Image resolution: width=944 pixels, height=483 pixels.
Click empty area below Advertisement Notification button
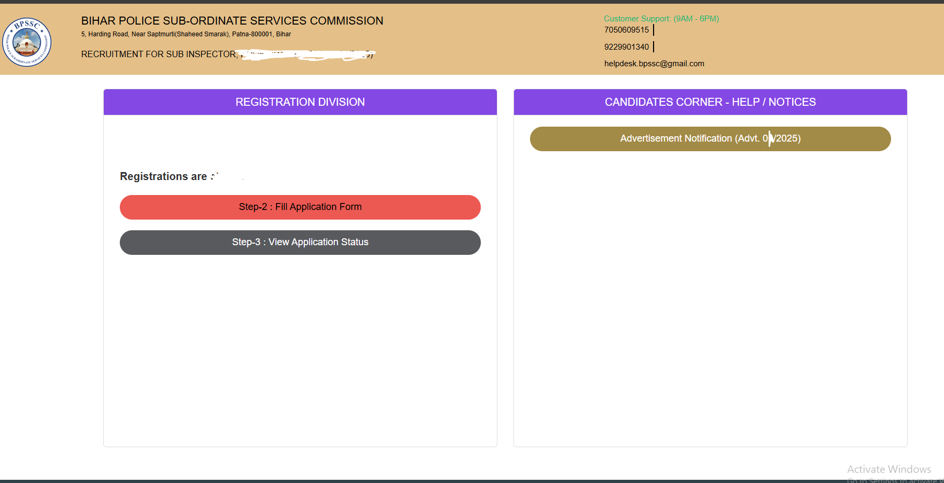[710, 294]
